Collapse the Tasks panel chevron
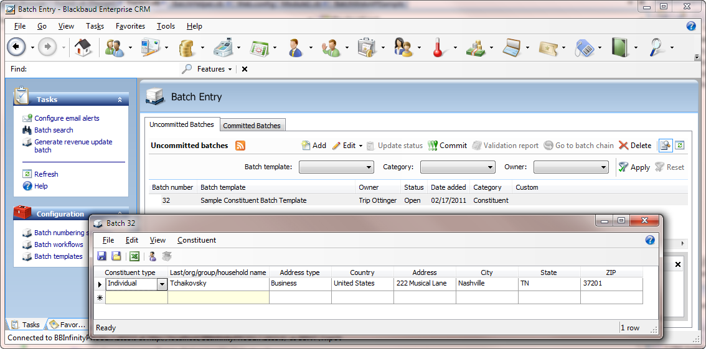706x349 pixels. coord(120,100)
